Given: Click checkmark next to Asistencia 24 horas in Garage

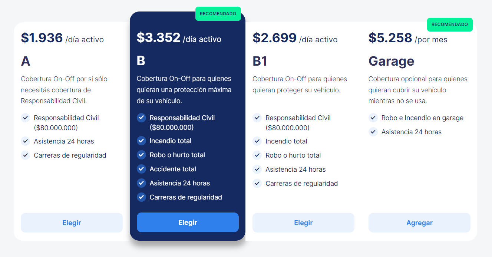Looking at the screenshot, I should (373, 132).
